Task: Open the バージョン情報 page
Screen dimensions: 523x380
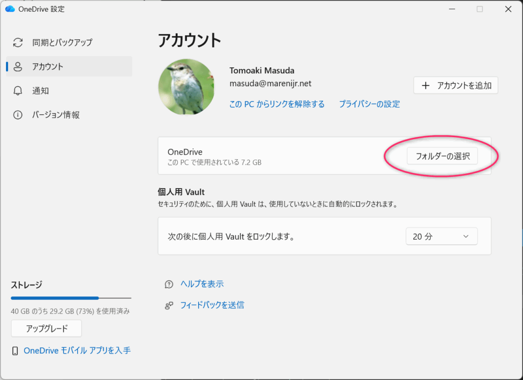Action: click(56, 115)
